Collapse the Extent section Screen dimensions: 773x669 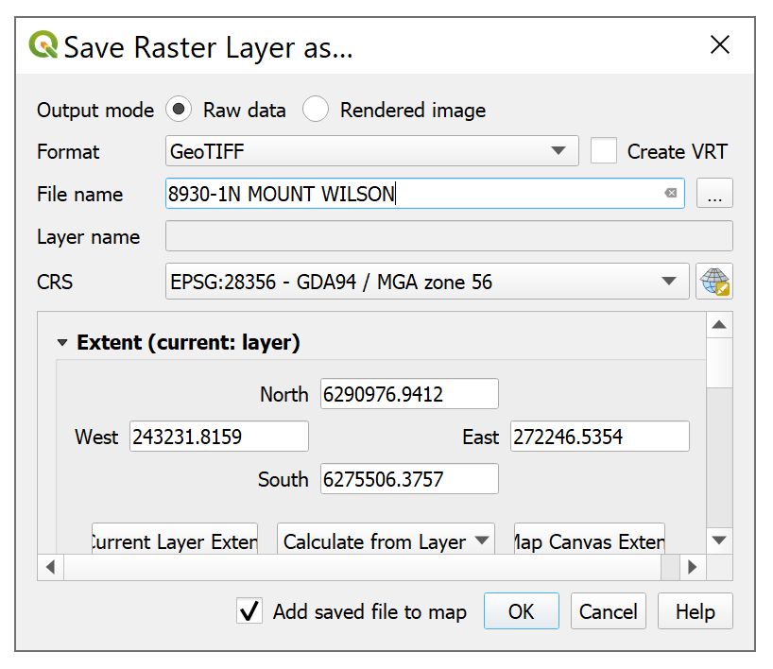click(x=63, y=343)
